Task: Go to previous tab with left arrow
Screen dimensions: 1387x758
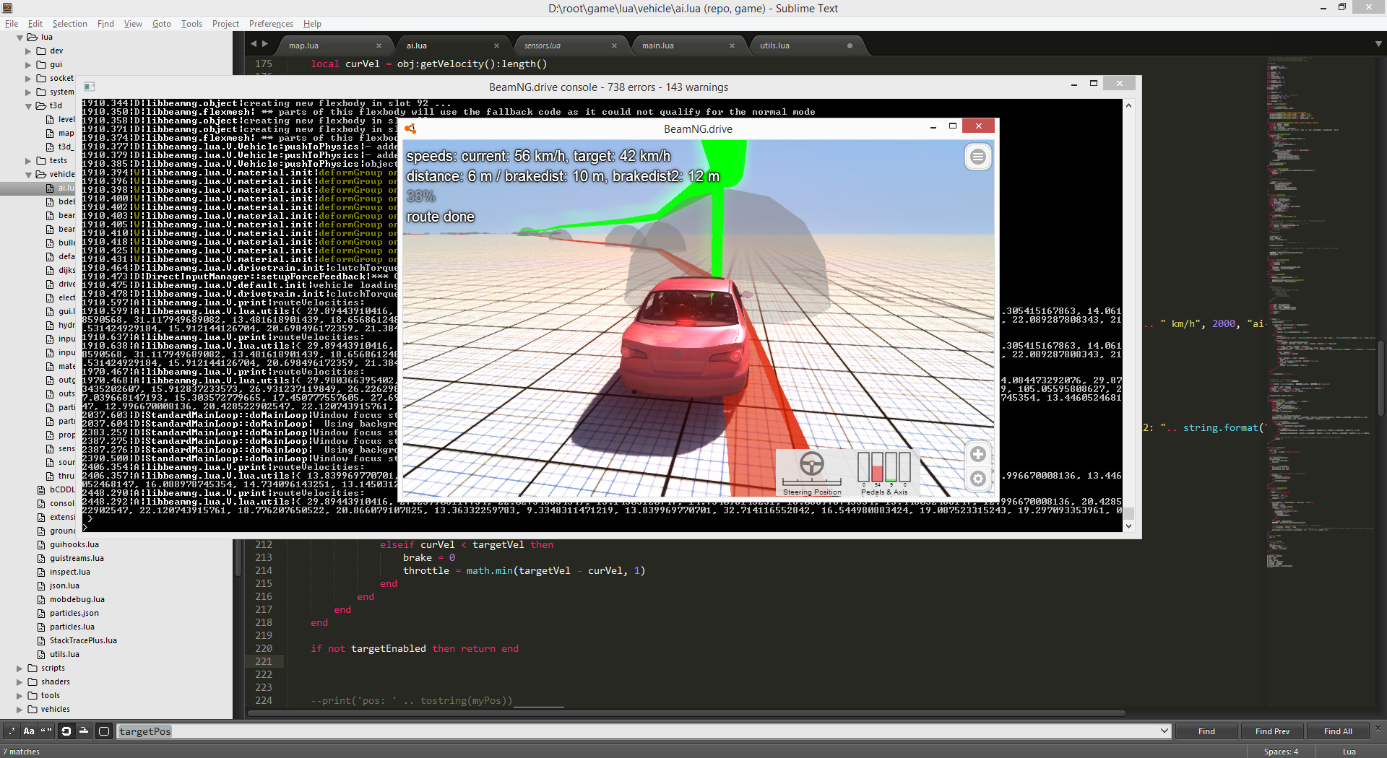Action: tap(254, 44)
